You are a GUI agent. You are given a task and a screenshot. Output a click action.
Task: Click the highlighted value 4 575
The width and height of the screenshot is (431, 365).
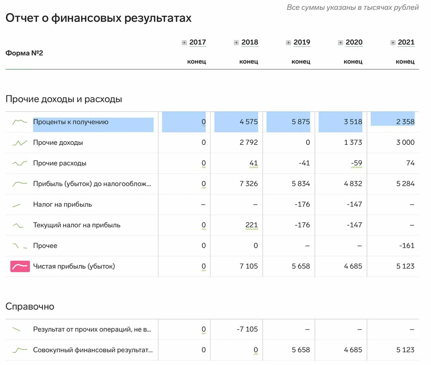[x=249, y=122]
